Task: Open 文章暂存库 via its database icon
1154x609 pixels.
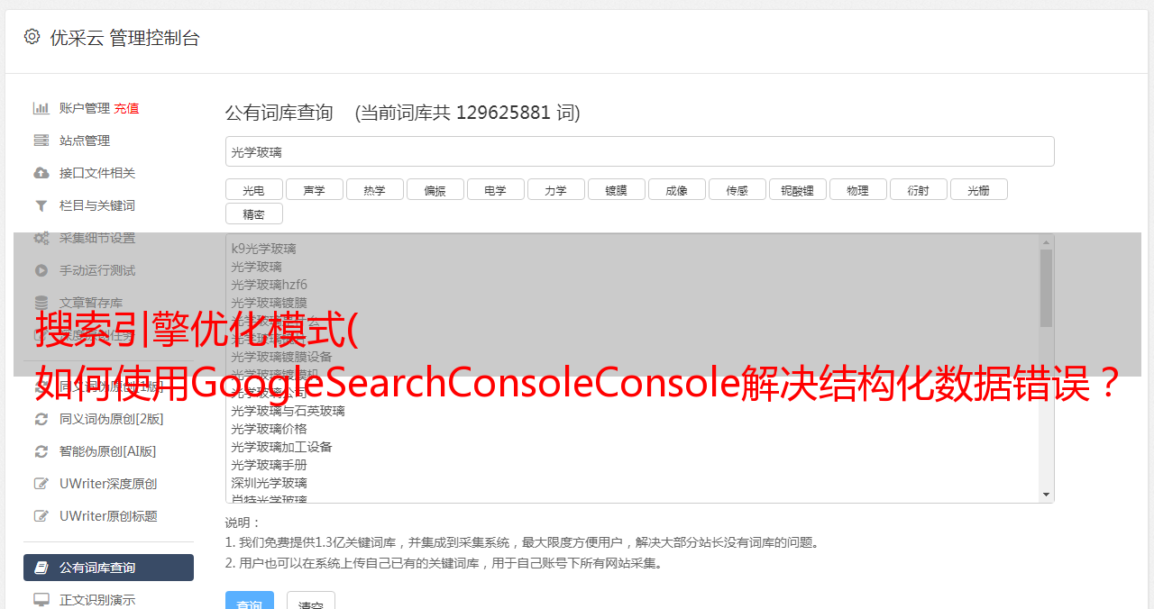Action: 41,303
